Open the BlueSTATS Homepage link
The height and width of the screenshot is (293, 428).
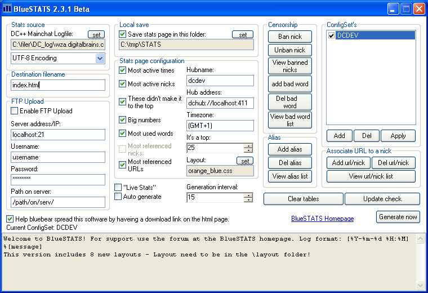tap(322, 219)
